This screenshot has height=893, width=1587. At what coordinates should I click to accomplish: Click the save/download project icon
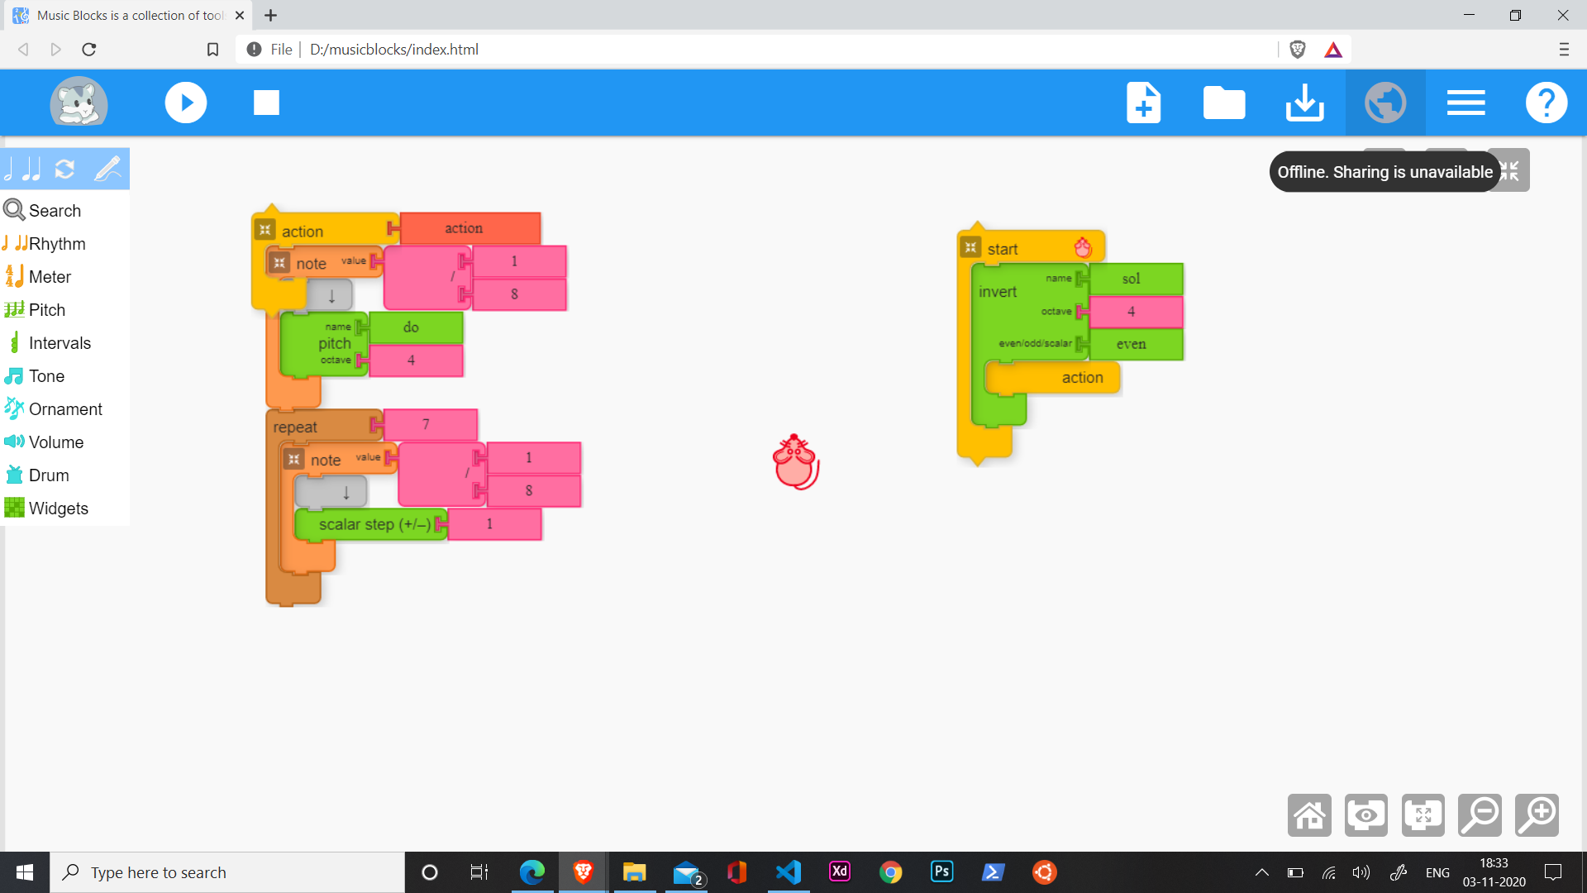1304,103
